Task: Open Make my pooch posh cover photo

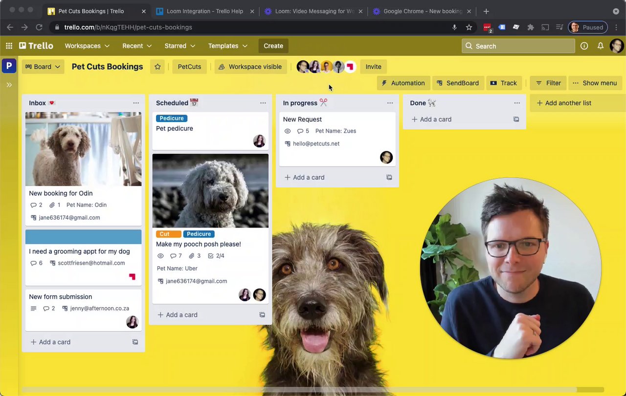Action: tap(210, 191)
